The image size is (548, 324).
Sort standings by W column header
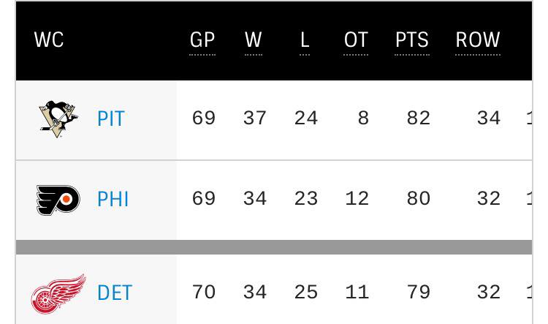click(254, 39)
